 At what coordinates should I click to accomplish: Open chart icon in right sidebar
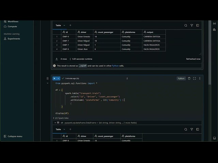tap(214, 30)
